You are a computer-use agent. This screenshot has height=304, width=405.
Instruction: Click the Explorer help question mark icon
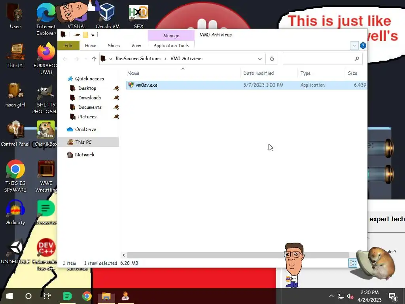363,46
